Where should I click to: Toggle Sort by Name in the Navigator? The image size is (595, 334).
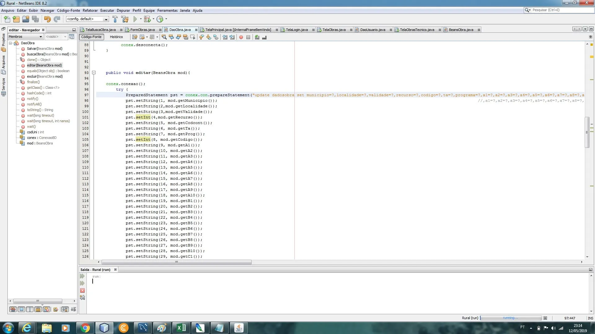(x=65, y=309)
